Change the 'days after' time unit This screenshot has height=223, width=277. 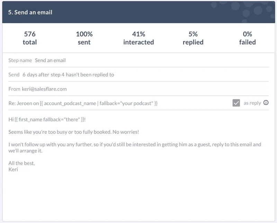[38, 75]
